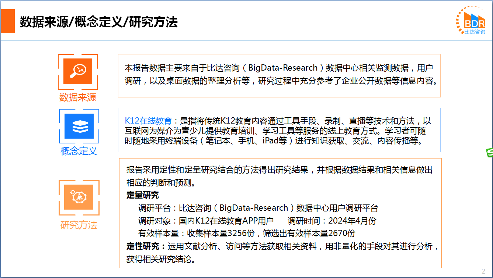Click the 定量研究 bold heading
Image resolution: width=493 pixels, height=278 pixels.
click(x=143, y=195)
